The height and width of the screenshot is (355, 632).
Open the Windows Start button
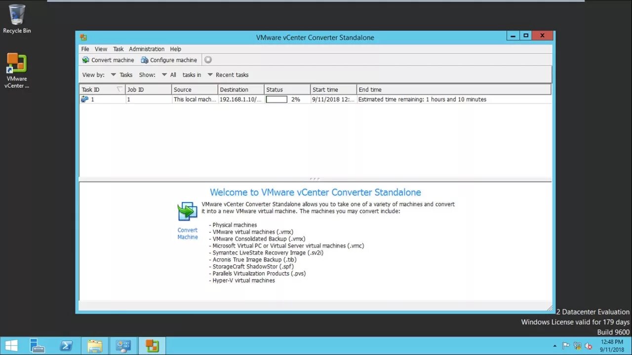coord(11,346)
